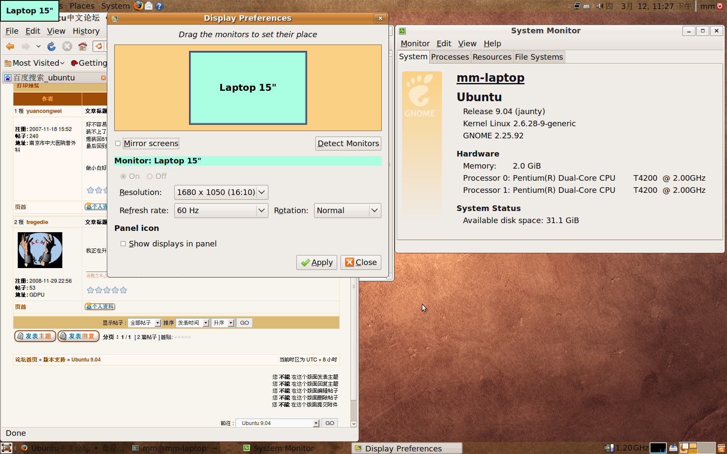Screen dimensions: 727x454
Task: Click the Display Preferences title bar icon
Action: coord(115,18)
